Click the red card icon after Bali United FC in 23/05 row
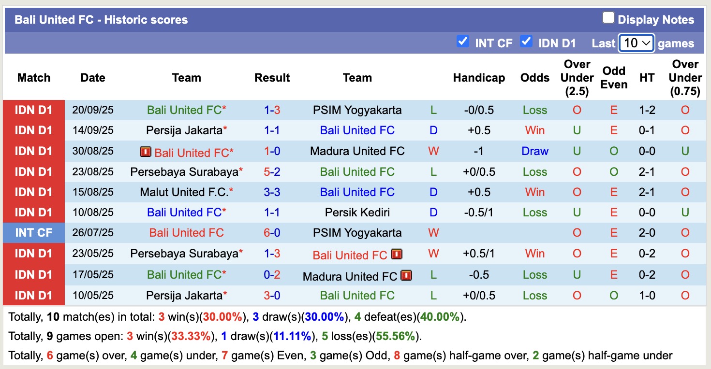Screen dimensions: 711x369 click(x=397, y=254)
